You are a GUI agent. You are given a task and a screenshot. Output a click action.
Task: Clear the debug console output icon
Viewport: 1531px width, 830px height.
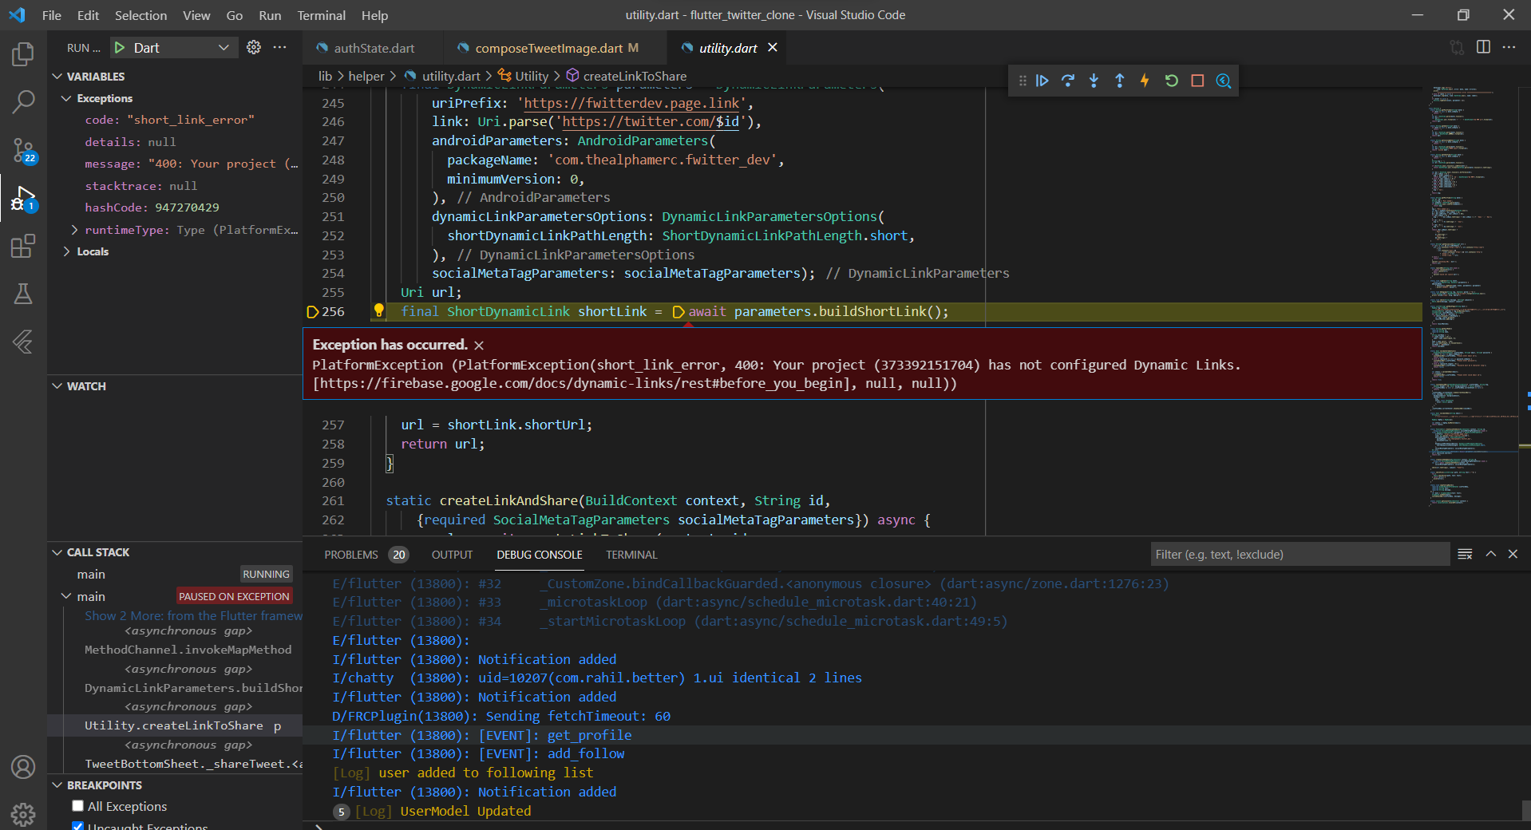[1465, 554]
